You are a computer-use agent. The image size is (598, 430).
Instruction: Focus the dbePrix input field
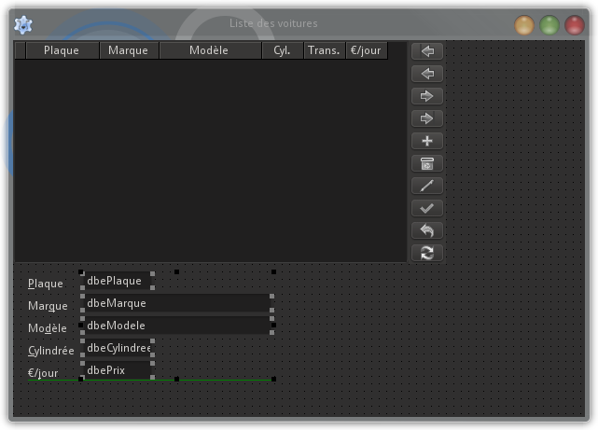pos(118,370)
